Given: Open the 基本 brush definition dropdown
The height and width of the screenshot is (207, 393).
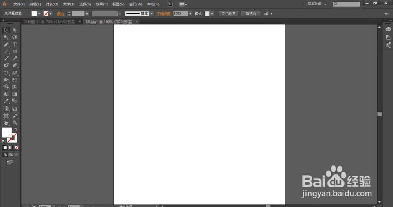Looking at the screenshot, I should click(x=152, y=14).
